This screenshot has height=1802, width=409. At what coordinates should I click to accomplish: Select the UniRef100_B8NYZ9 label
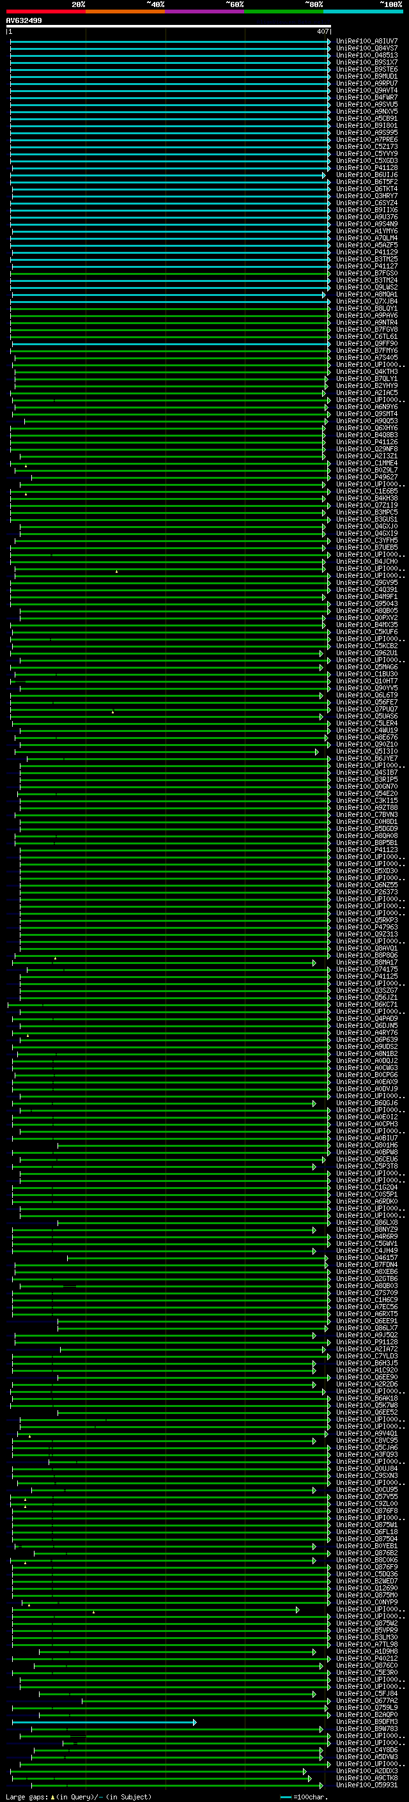point(367,1230)
